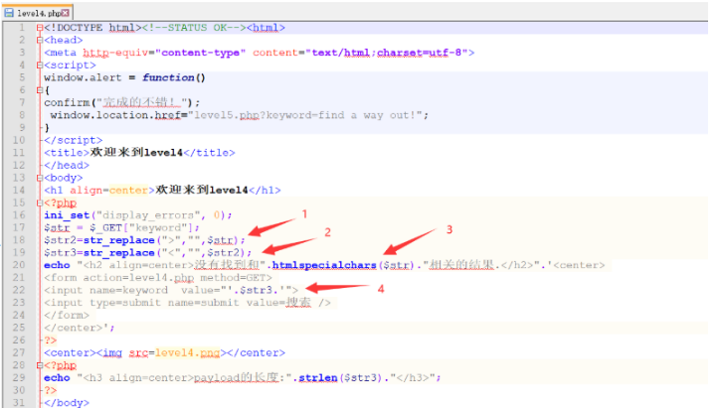
Task: Click the ?> closing tag on line 30
Action: pos(51,390)
